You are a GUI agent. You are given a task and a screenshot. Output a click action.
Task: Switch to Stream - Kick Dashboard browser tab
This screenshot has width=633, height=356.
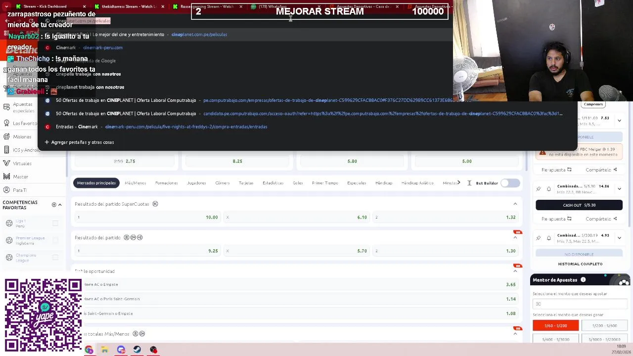[x=45, y=6]
